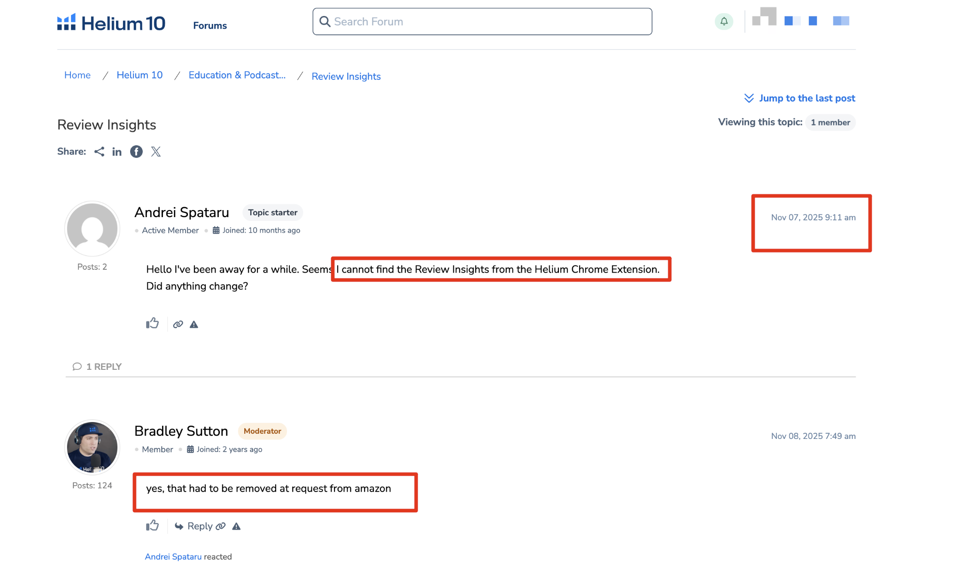Click the generic share icon
954x563 pixels.
coord(99,152)
